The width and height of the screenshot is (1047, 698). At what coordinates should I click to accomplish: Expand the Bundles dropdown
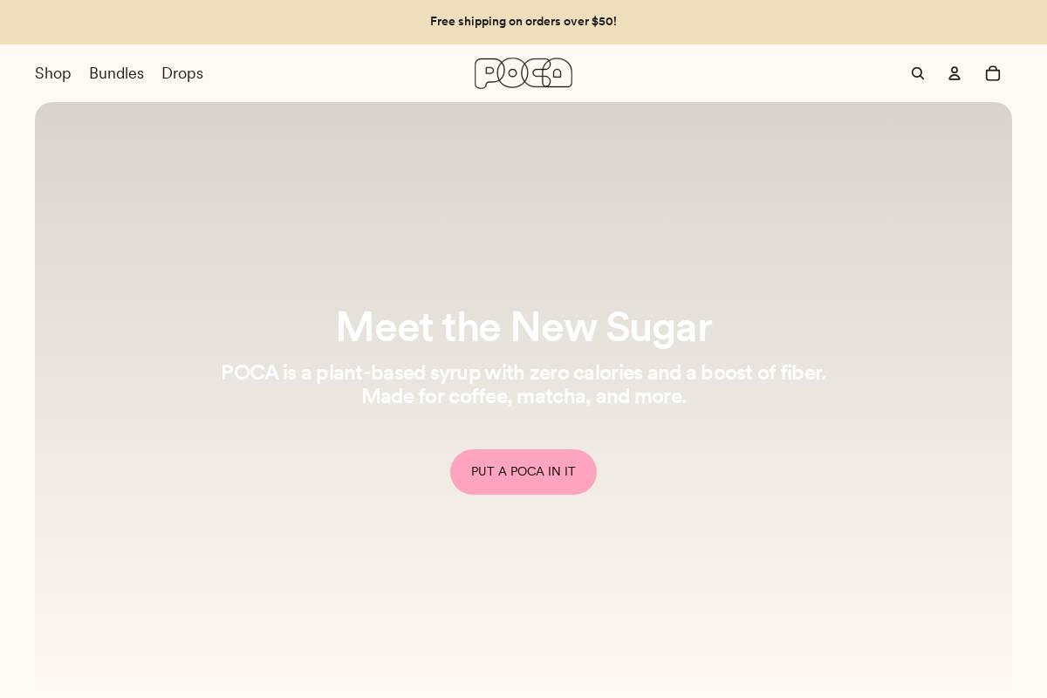pos(116,73)
